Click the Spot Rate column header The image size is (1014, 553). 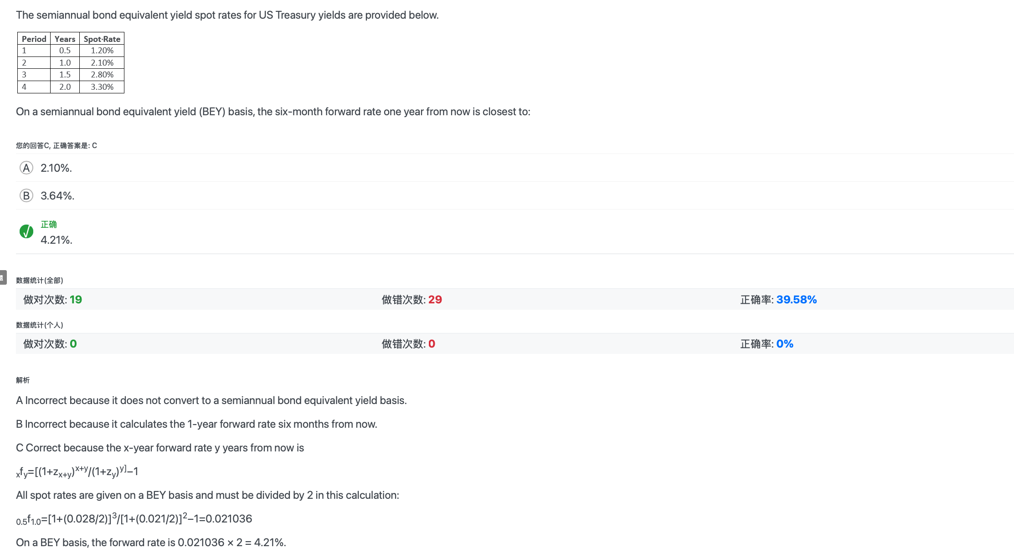(102, 39)
